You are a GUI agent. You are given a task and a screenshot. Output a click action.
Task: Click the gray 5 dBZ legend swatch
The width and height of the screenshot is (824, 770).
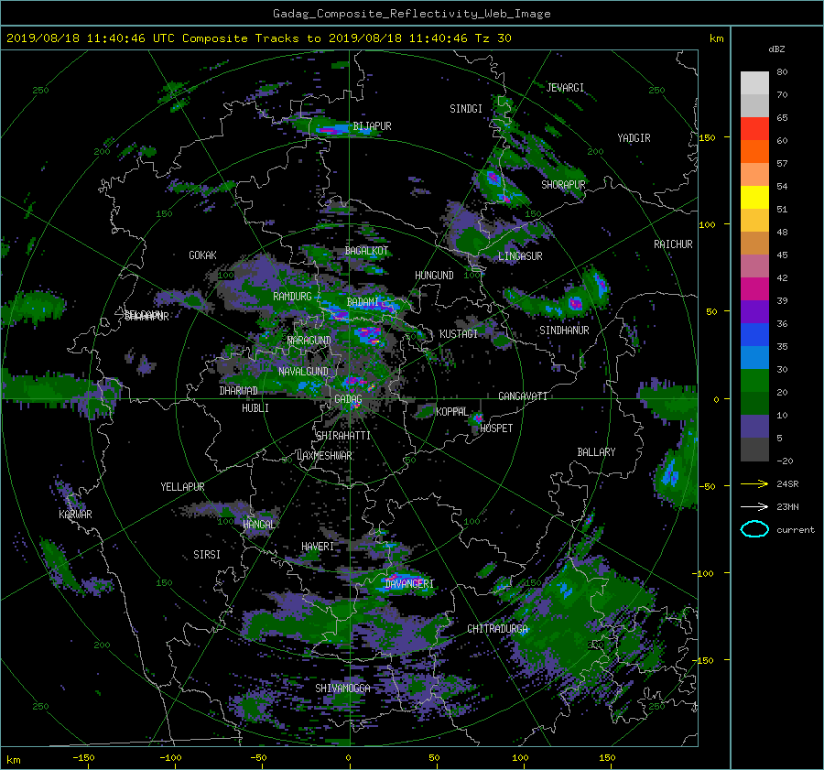tap(754, 450)
